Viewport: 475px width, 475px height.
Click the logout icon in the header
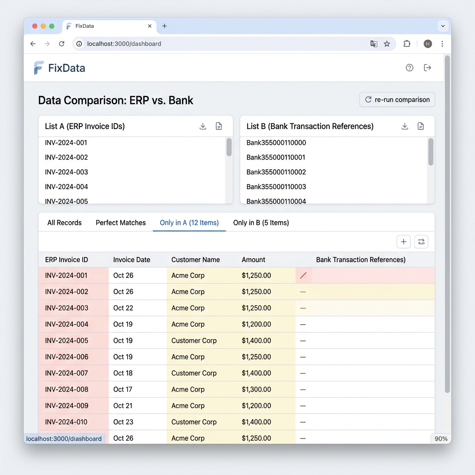tap(427, 68)
